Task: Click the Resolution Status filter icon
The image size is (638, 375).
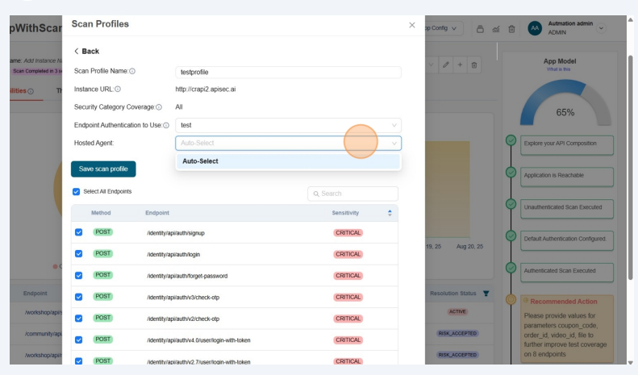Action: [x=485, y=293]
